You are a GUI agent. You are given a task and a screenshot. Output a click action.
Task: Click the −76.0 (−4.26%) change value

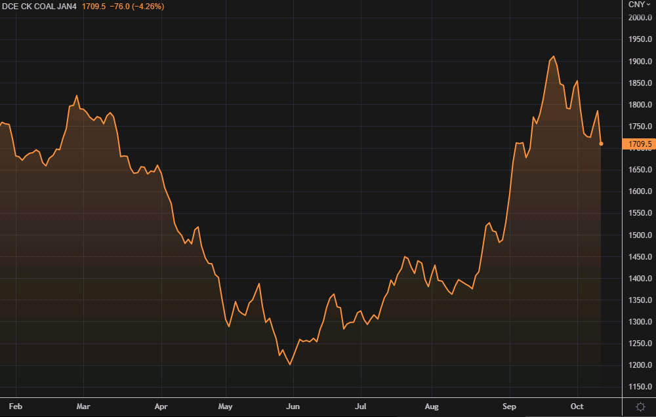tap(136, 7)
